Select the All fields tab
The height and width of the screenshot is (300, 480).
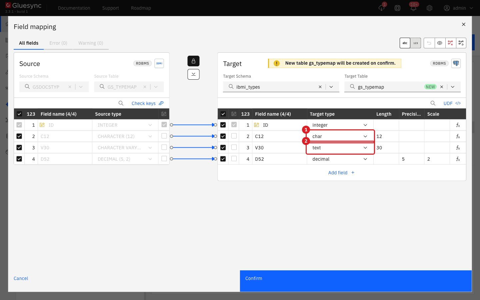click(29, 43)
